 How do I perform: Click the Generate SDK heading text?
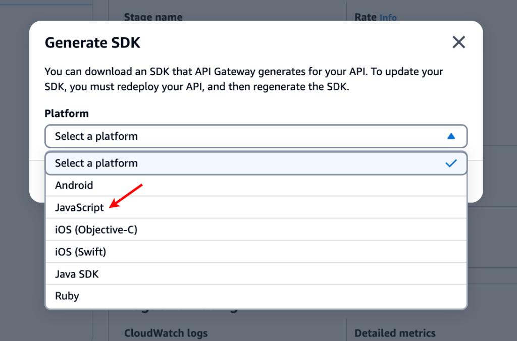point(92,42)
